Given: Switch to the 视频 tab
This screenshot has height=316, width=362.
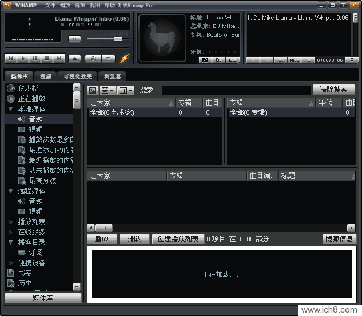Looking at the screenshot, I should [x=46, y=76].
